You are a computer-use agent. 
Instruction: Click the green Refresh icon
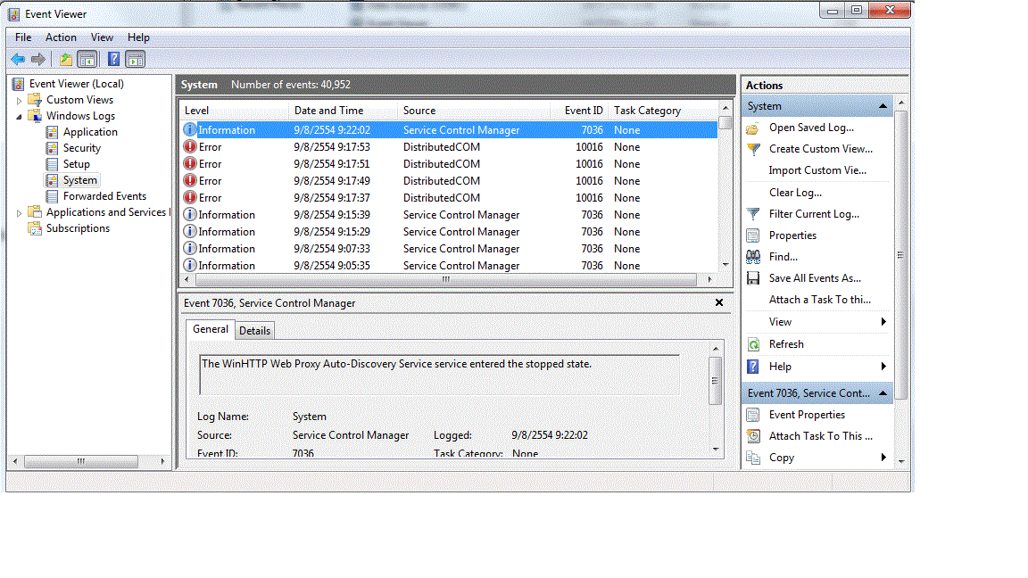754,344
